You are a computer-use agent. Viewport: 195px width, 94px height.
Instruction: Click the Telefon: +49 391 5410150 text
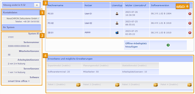point(27,22)
